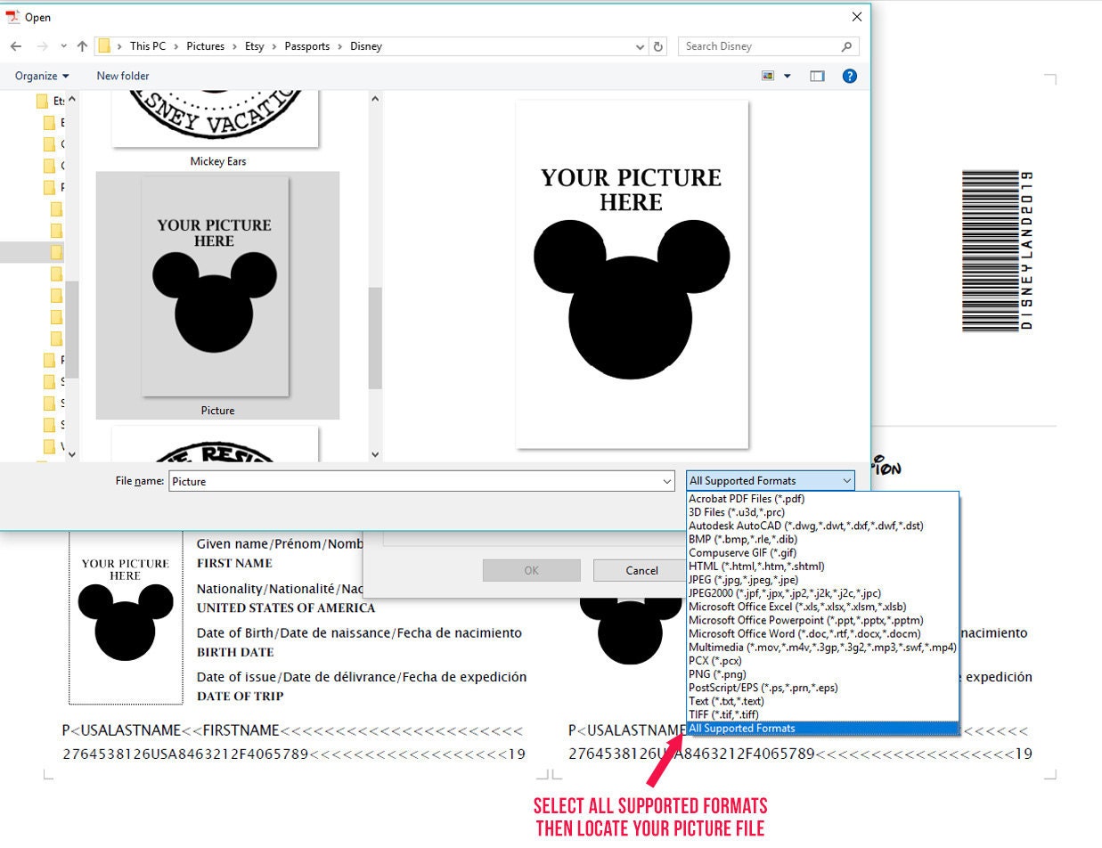Click Passports in the address path
Viewport: 1102px width, 848px height.
307,46
